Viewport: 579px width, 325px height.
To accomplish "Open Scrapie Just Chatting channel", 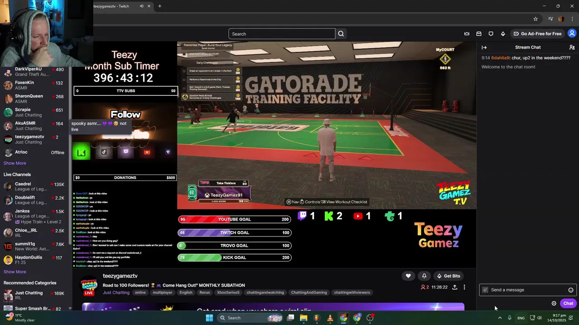I will [34, 112].
